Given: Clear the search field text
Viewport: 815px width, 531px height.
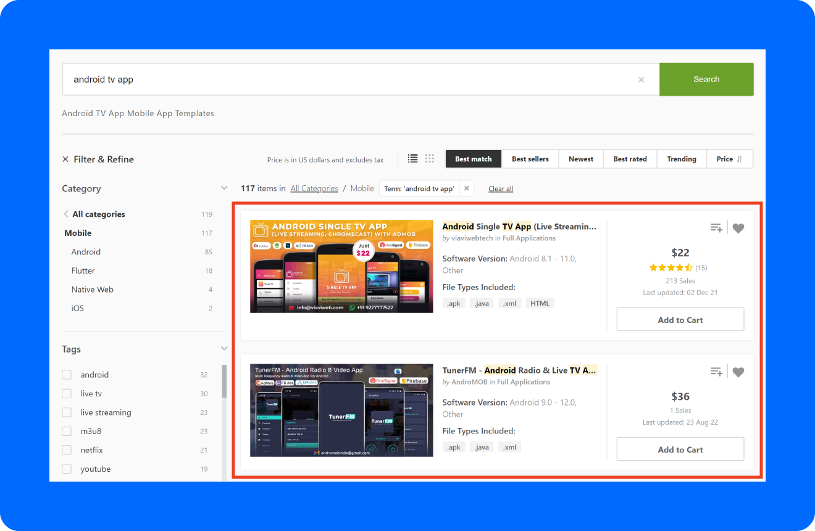Looking at the screenshot, I should coord(641,80).
